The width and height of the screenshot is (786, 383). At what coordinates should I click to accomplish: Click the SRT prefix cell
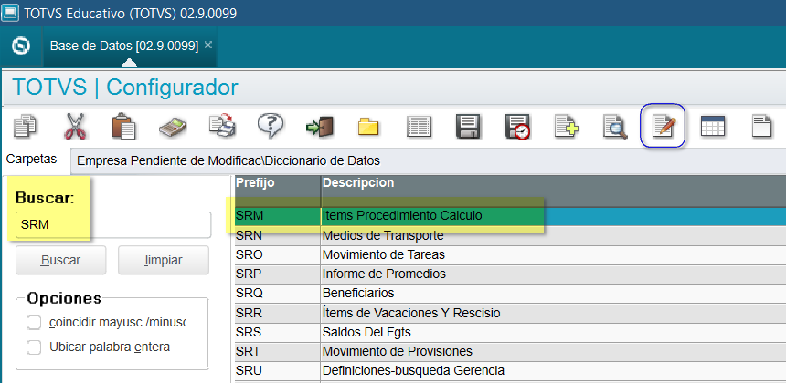(277, 351)
